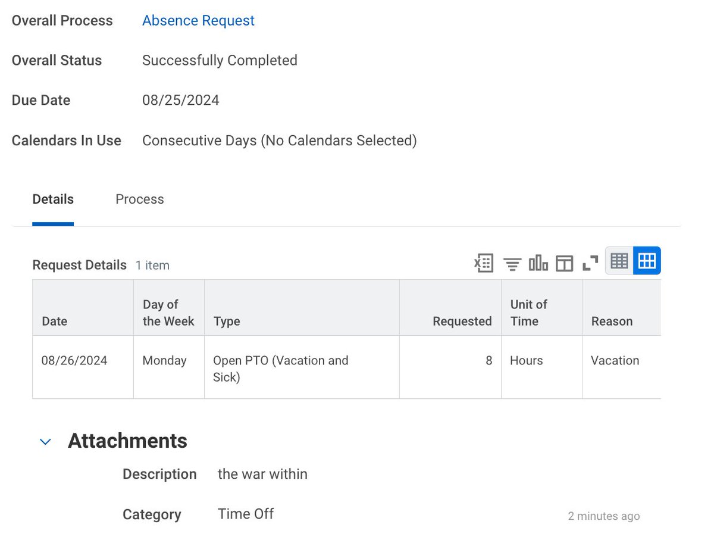Screen dimensions: 714x543
Task: Click the Time Off category value
Action: 246,514
